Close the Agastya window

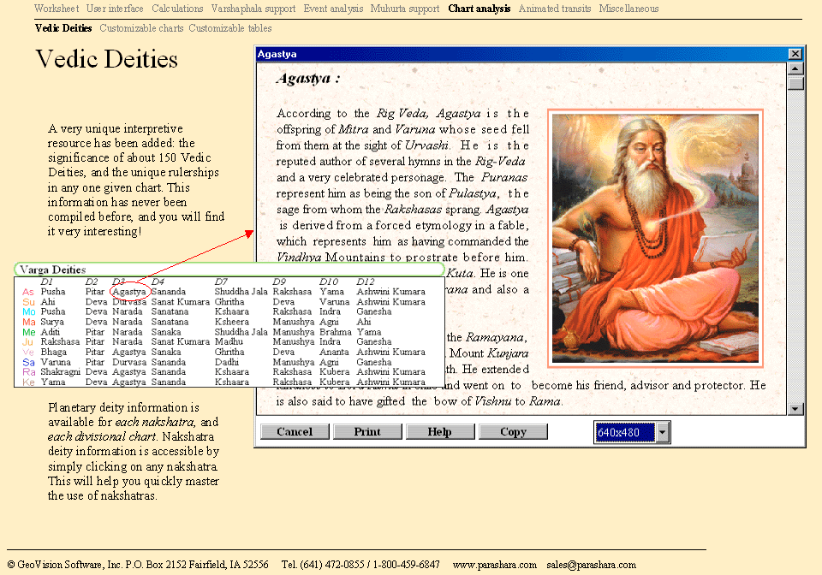coord(795,54)
